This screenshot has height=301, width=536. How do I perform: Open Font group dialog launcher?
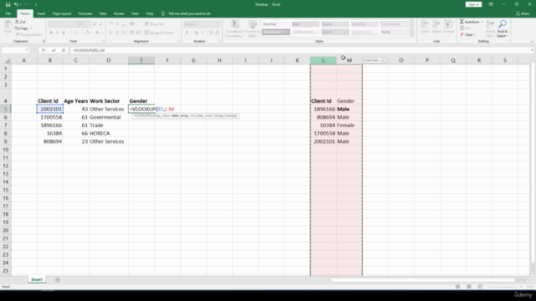[x=103, y=41]
